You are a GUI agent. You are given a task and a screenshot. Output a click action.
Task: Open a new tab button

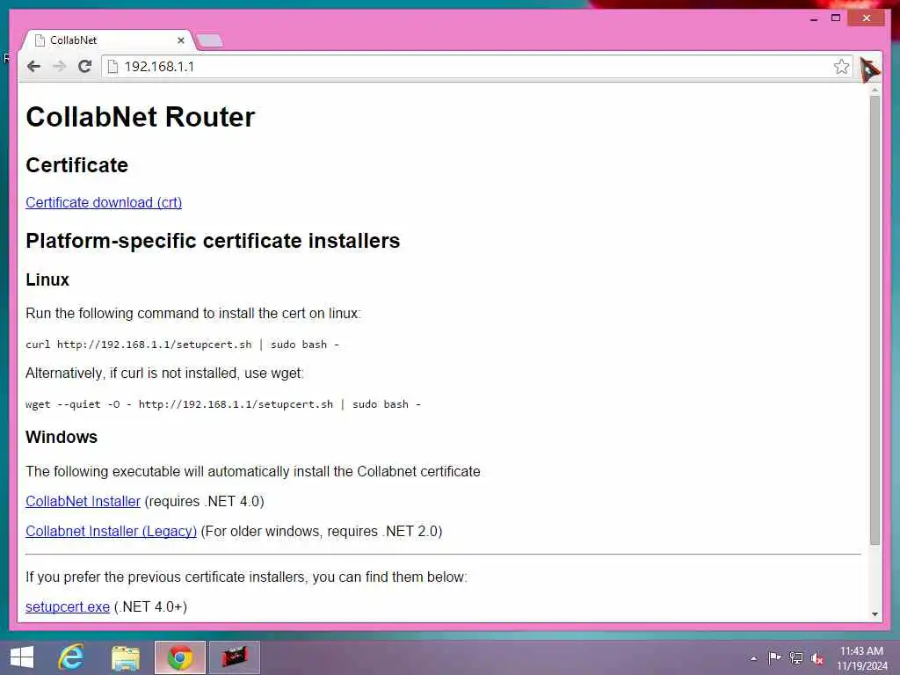[x=209, y=40]
